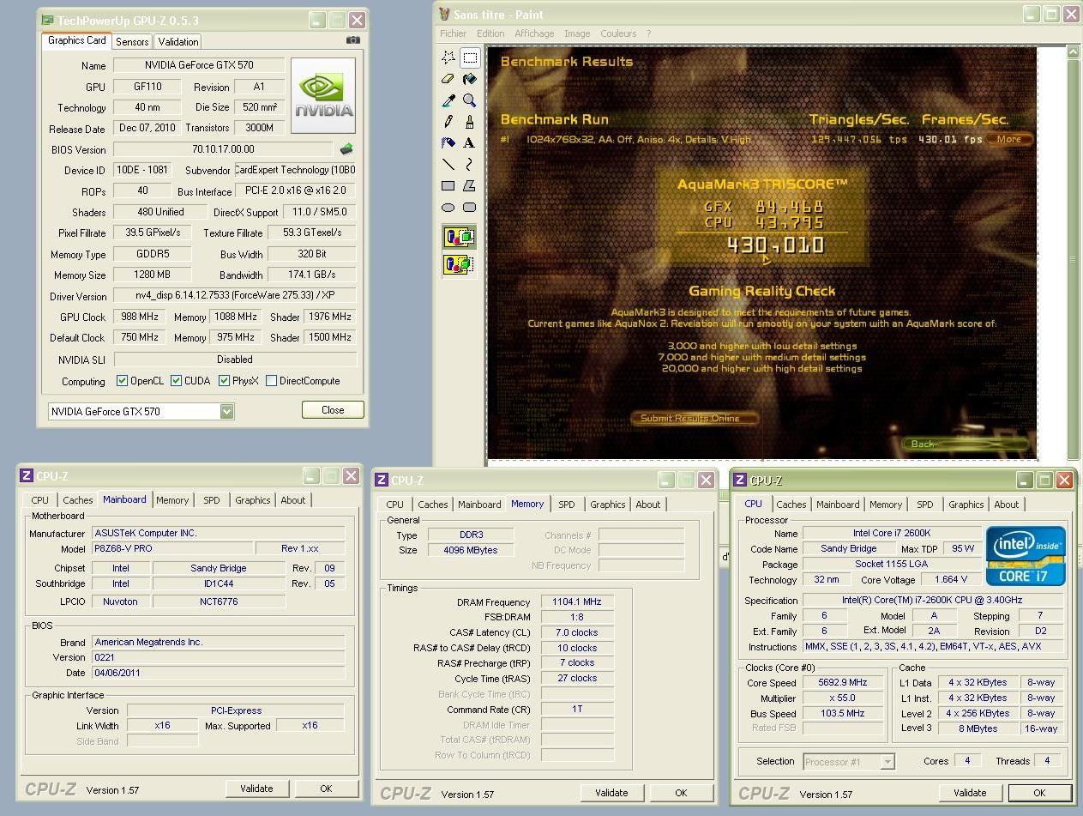This screenshot has width=1083, height=816.
Task: Select the Brush tool in Paint
Action: pyautogui.click(x=470, y=122)
